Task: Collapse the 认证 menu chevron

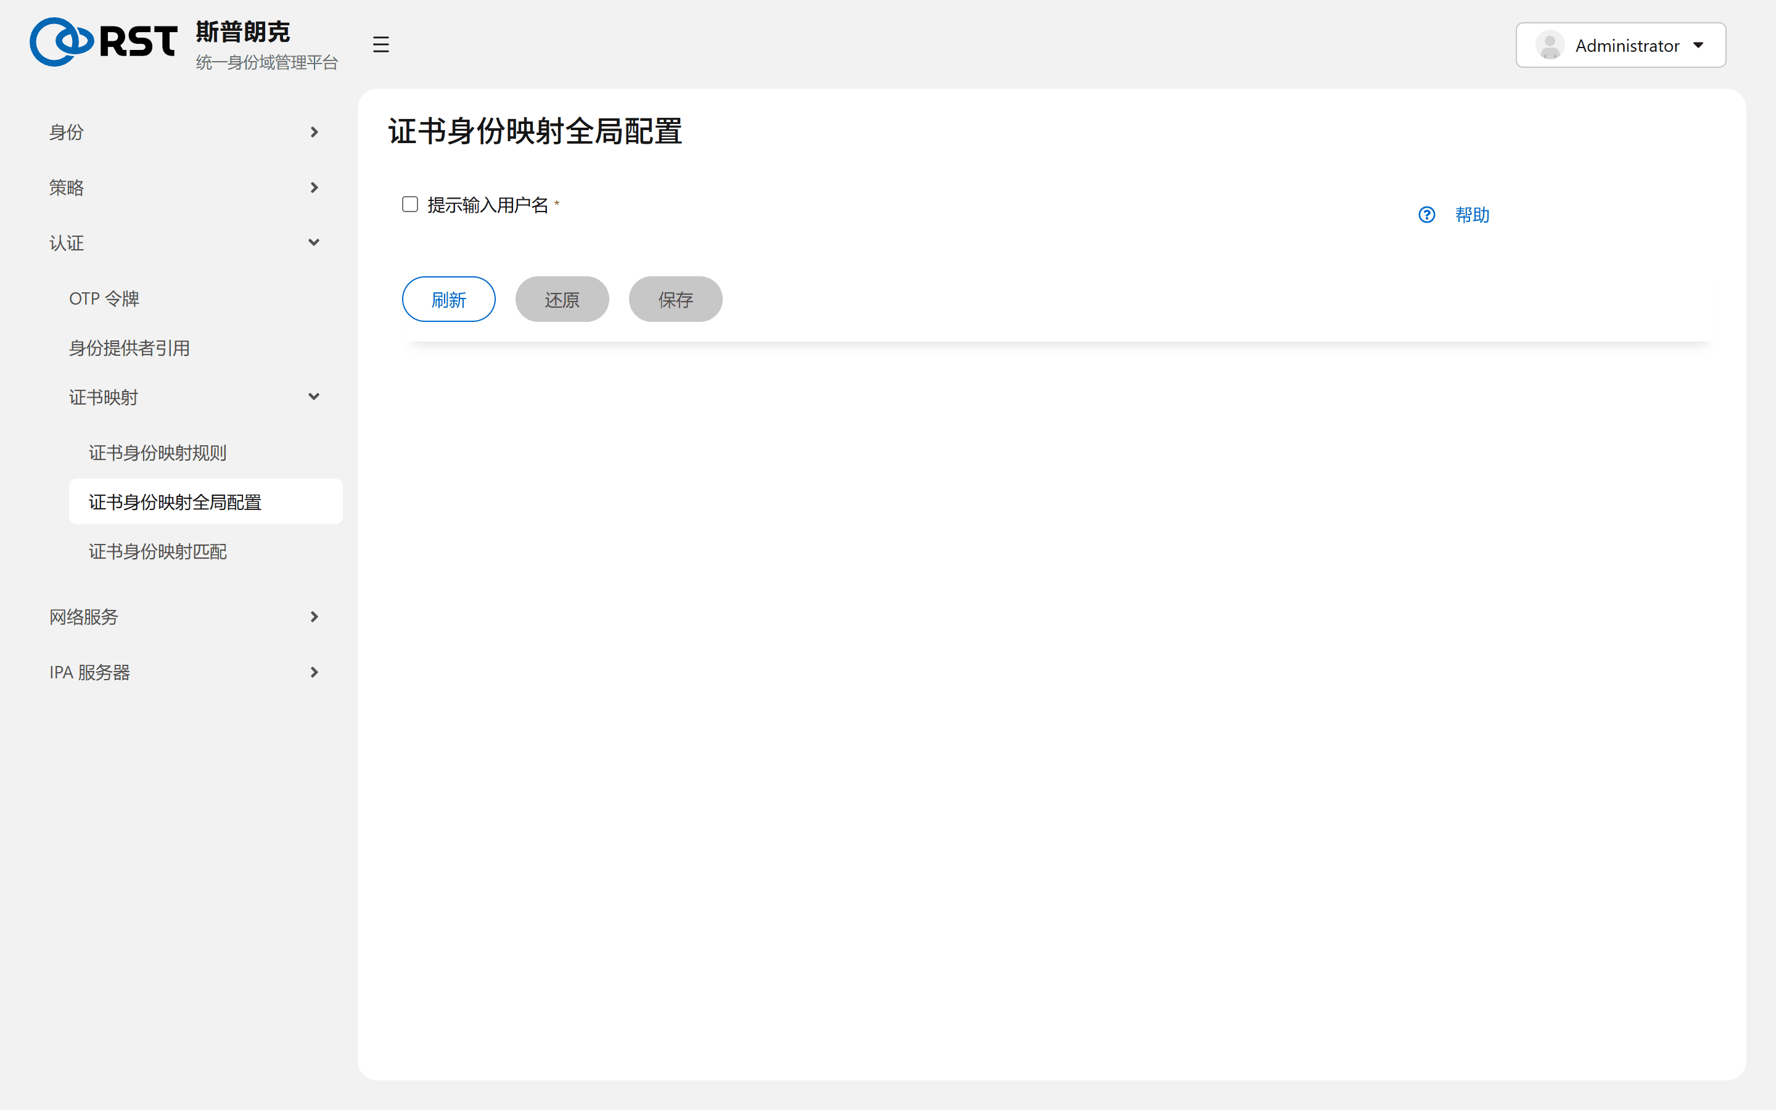Action: click(x=314, y=243)
